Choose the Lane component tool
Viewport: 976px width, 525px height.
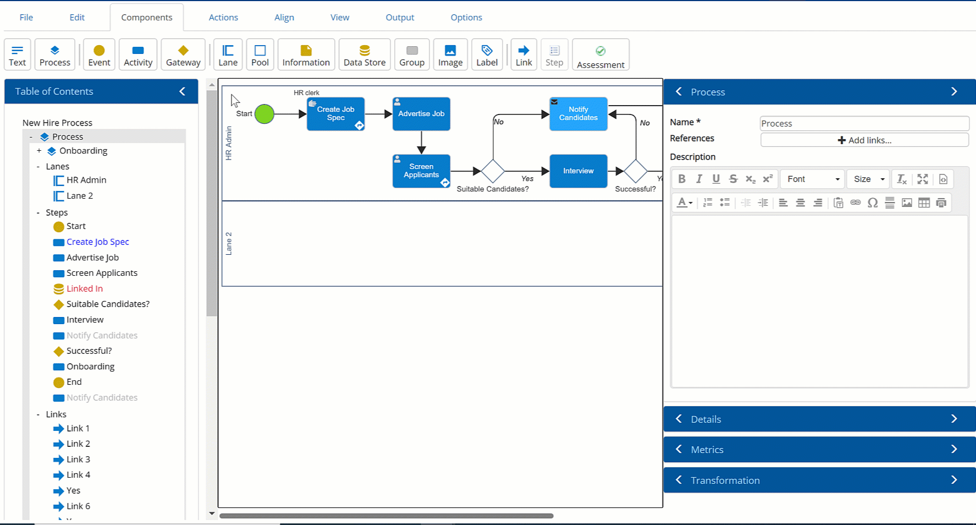pyautogui.click(x=228, y=54)
